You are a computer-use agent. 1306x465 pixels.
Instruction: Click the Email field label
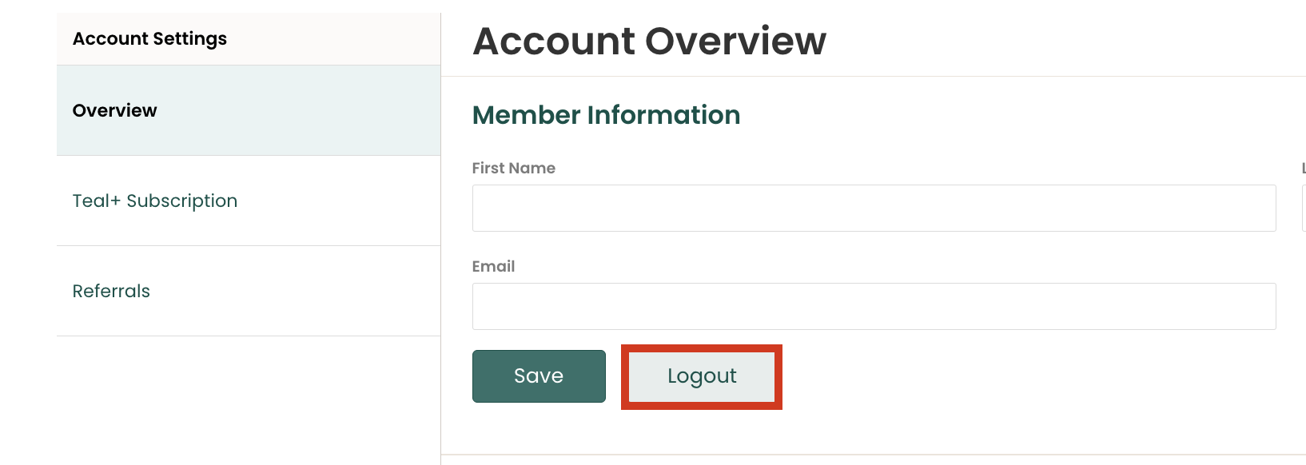(493, 266)
